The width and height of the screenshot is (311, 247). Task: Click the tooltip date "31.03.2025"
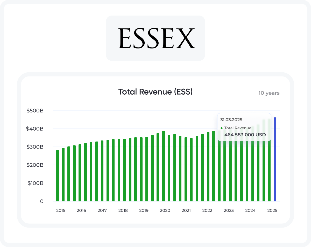coord(231,120)
